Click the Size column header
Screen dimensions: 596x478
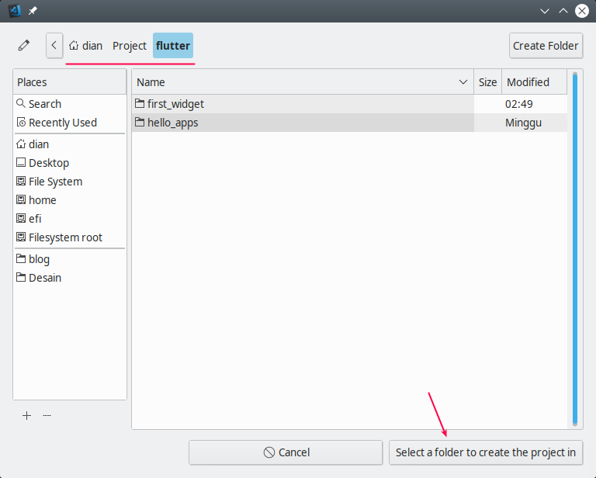tap(487, 82)
